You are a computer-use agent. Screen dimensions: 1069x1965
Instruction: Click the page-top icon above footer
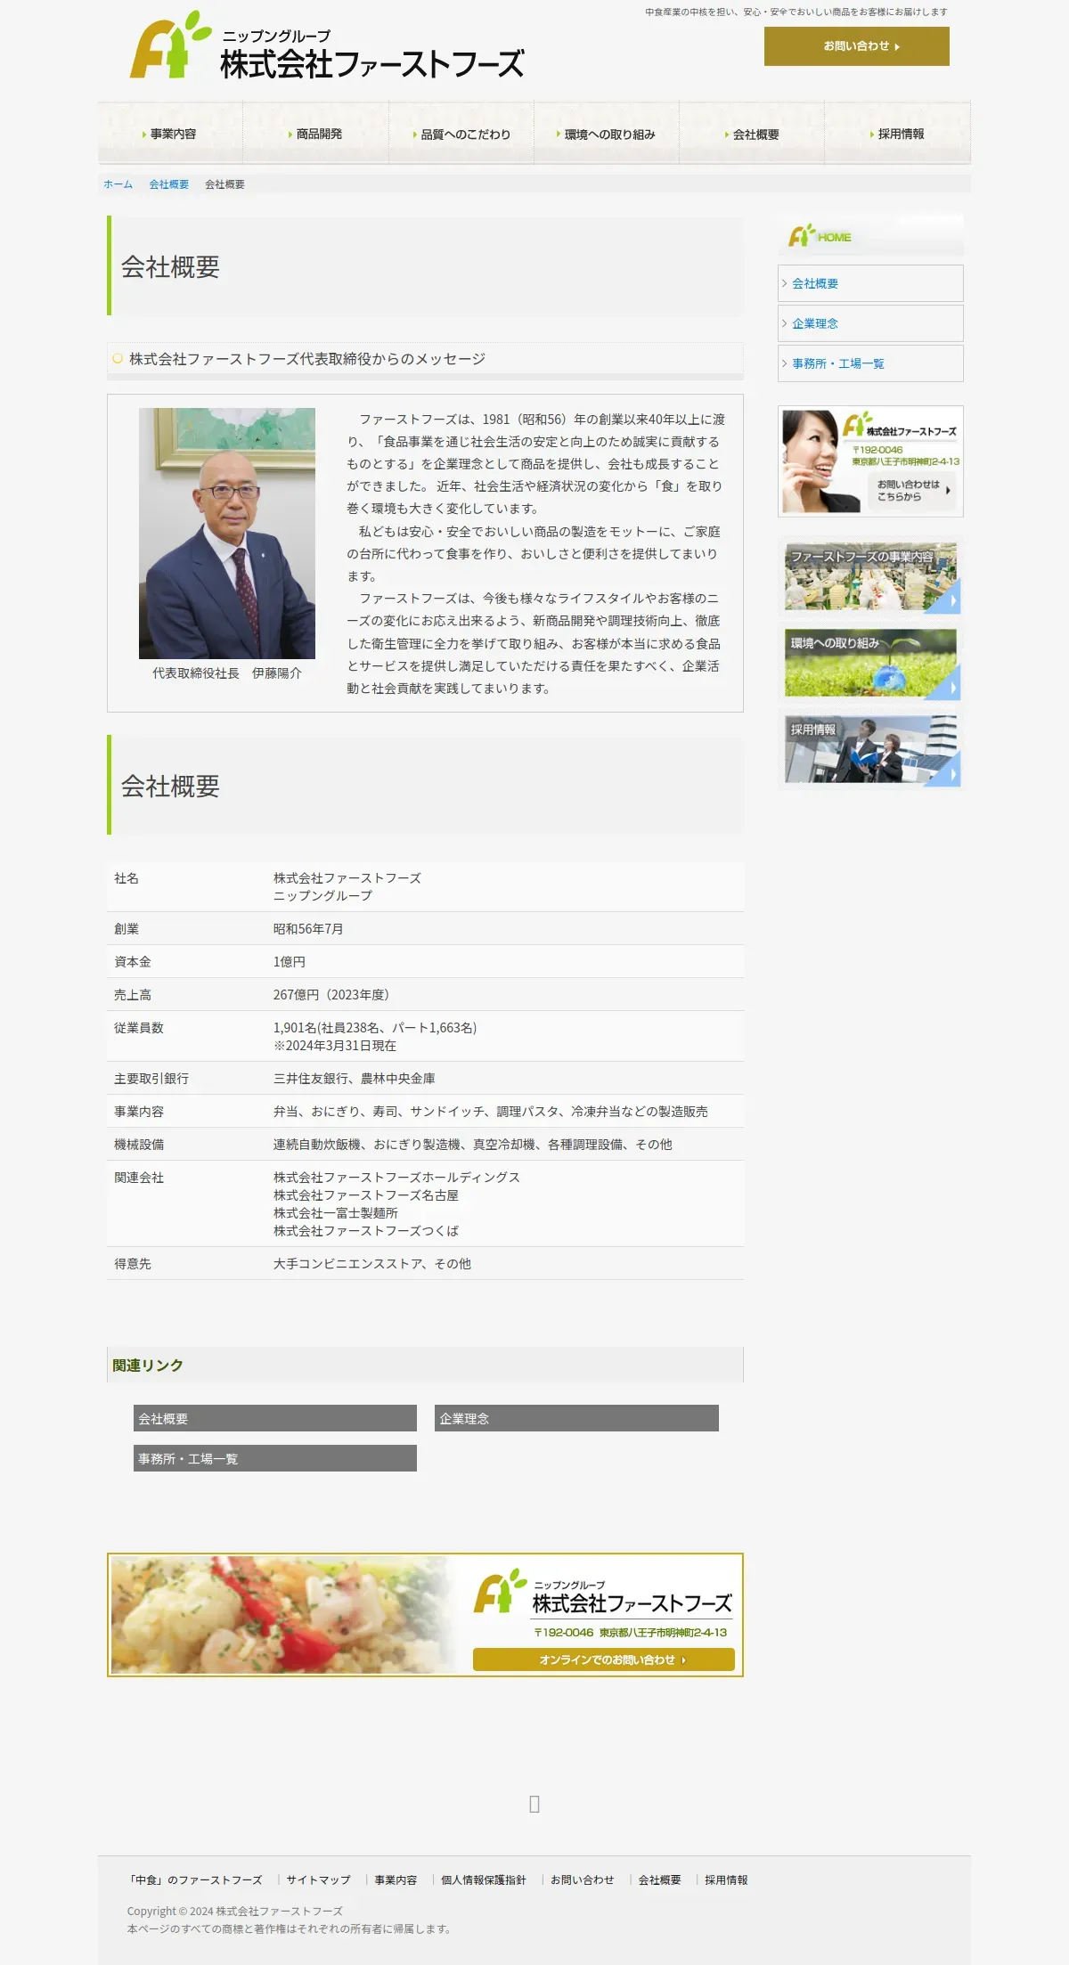[534, 1804]
